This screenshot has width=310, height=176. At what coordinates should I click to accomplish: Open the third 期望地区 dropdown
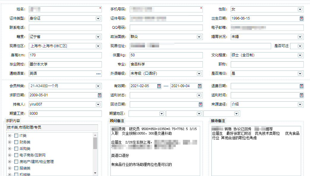coord(236,114)
